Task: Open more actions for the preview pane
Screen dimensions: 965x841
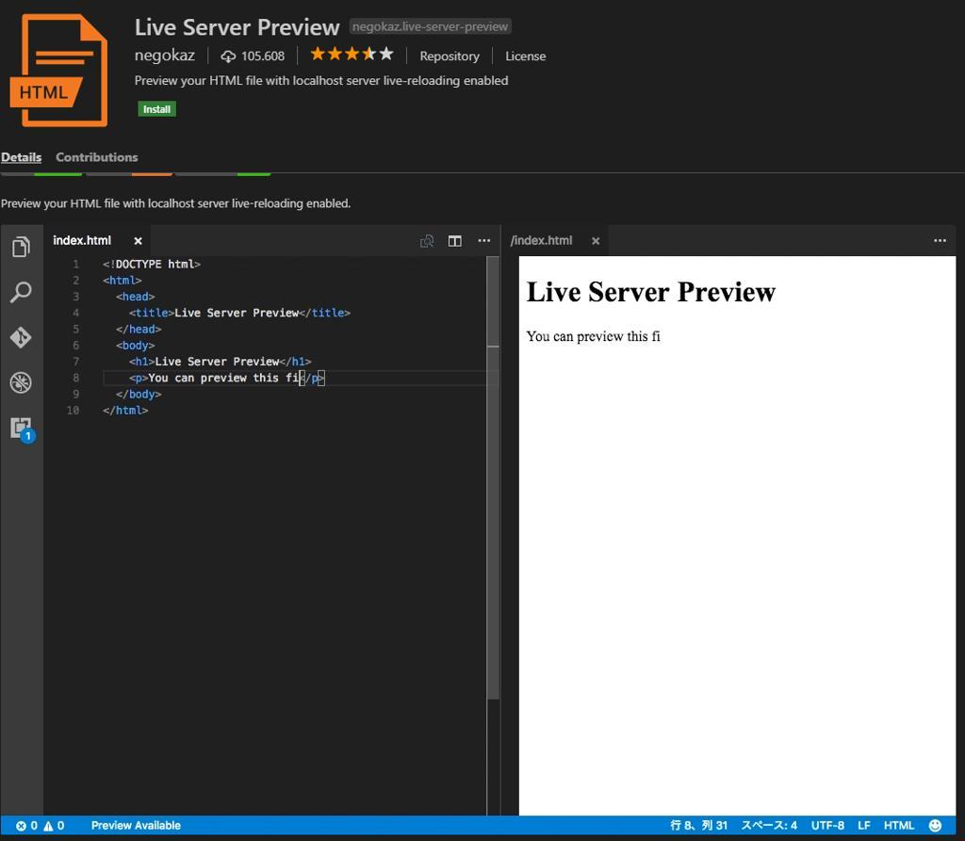Action: tap(939, 240)
